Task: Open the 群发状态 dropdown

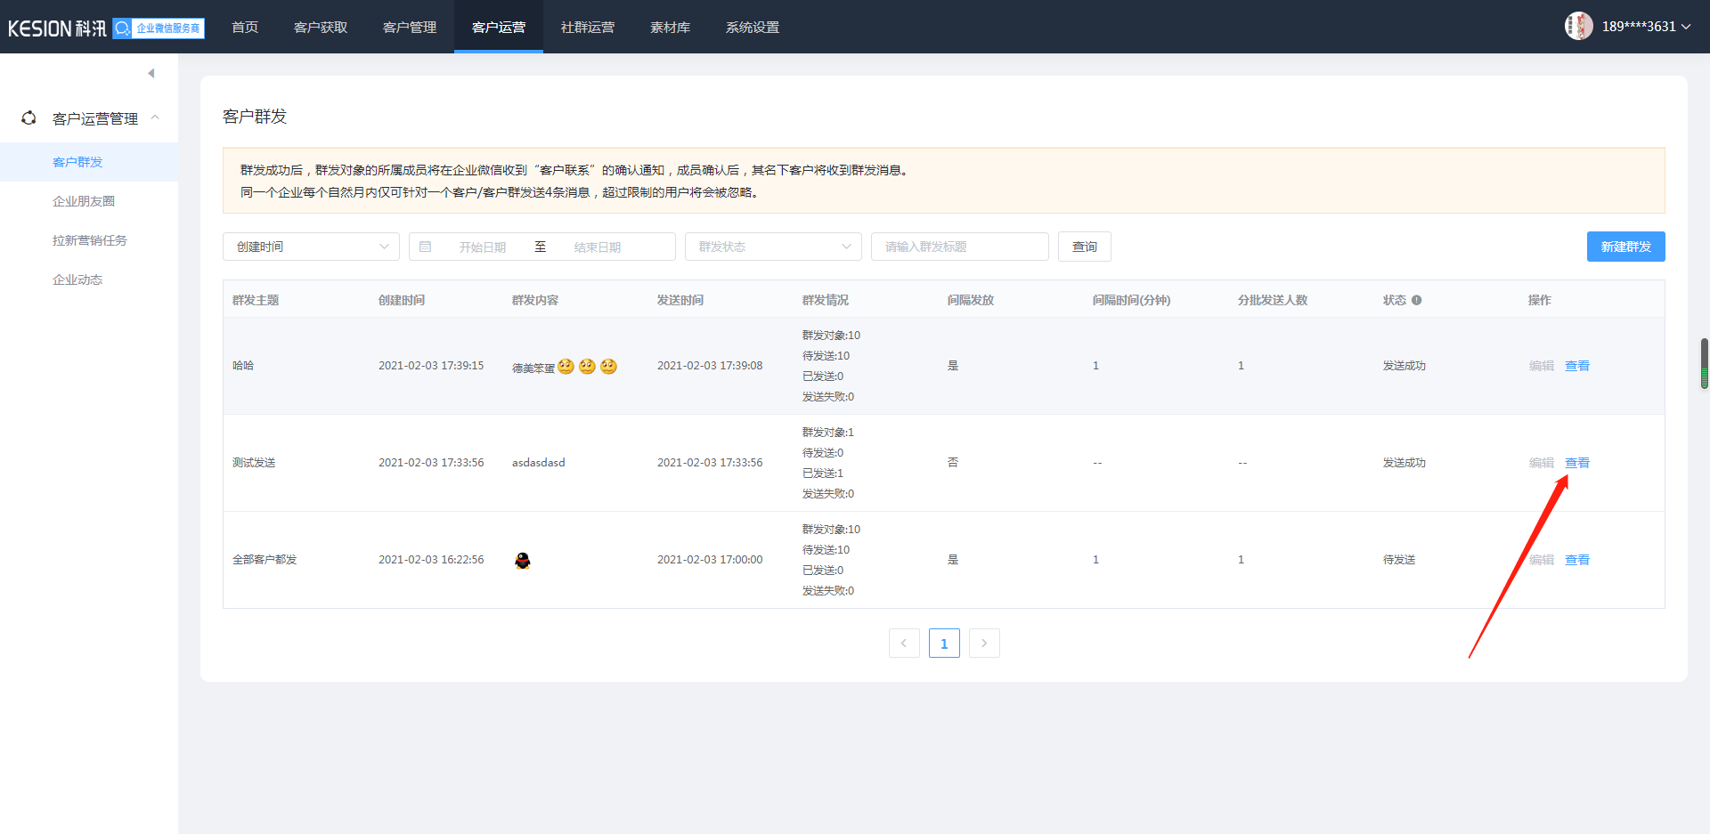Action: 772,247
